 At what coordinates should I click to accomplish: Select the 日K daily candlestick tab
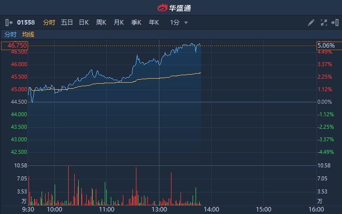[x=84, y=23]
